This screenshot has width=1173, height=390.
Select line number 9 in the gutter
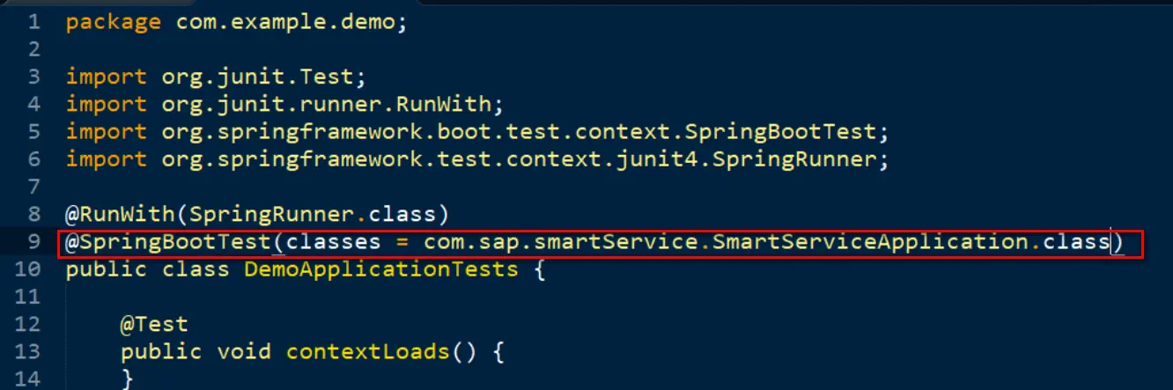[33, 241]
